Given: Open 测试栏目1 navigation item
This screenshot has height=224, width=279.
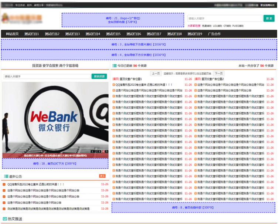Looking at the screenshot, I should (x=32, y=34).
